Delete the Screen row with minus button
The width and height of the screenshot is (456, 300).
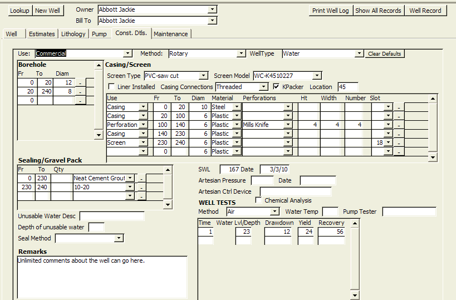[x=399, y=143]
